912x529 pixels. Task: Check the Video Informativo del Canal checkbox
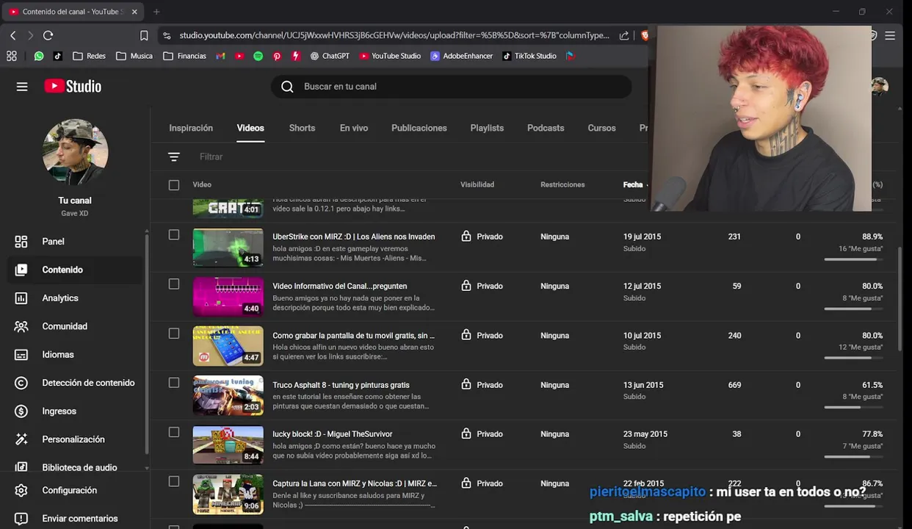click(174, 284)
